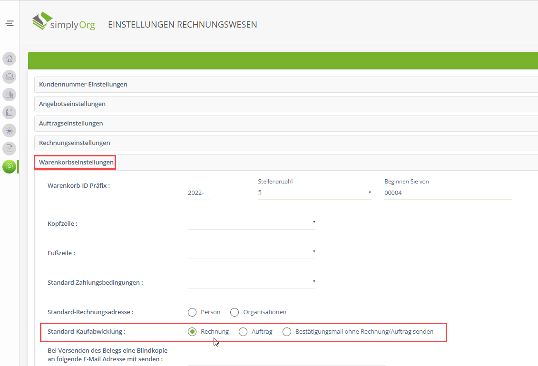The height and width of the screenshot is (366, 538).
Task: Select Person as Standard-Rechnungsadresse
Action: [192, 312]
